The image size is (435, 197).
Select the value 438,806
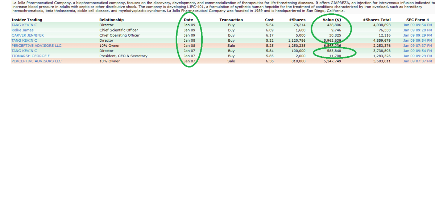coord(335,25)
